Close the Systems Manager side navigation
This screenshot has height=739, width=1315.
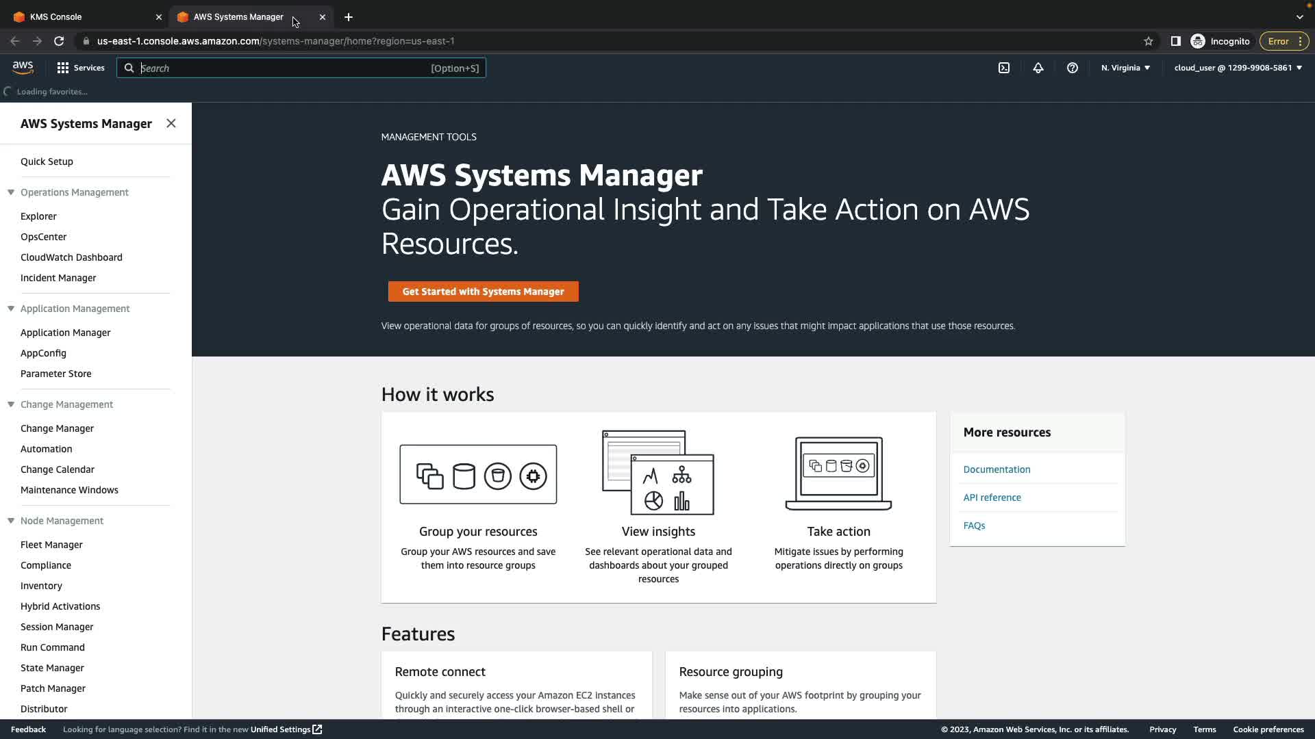pos(171,123)
